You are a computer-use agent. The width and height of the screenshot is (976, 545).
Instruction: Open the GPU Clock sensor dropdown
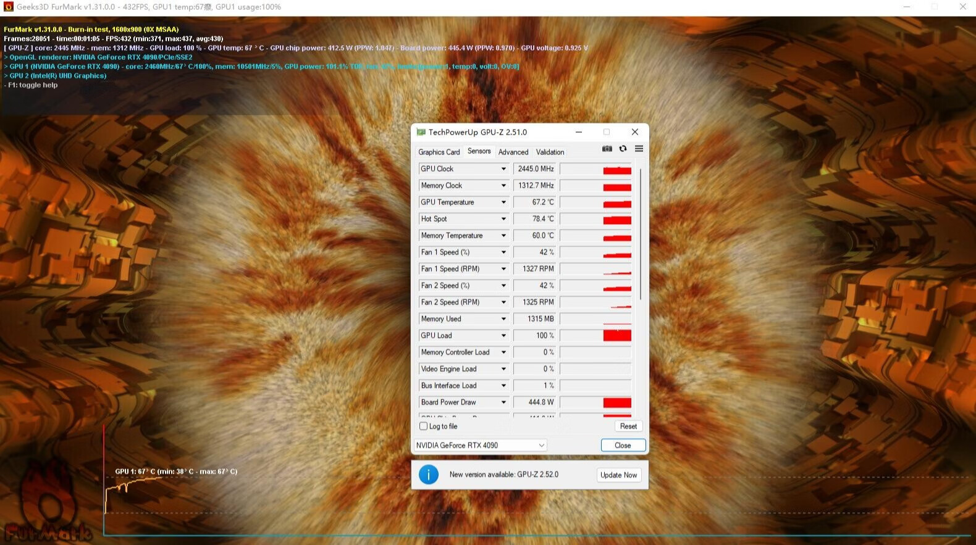pyautogui.click(x=503, y=168)
